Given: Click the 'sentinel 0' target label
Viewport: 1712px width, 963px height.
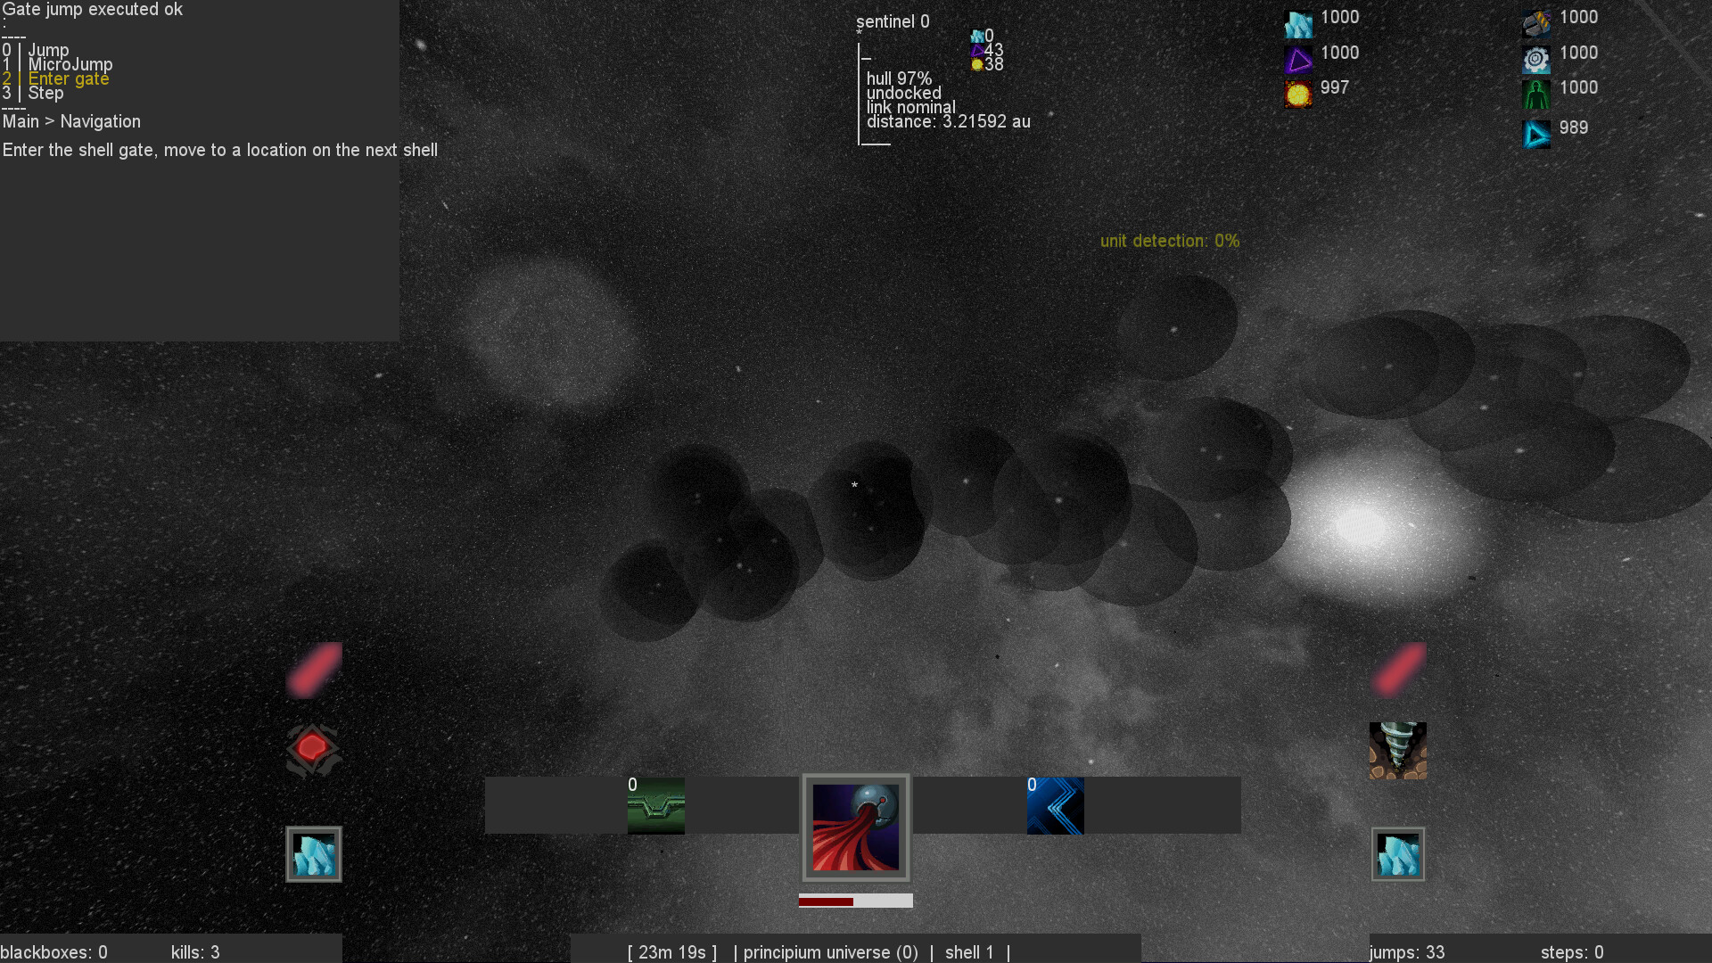Looking at the screenshot, I should [892, 21].
